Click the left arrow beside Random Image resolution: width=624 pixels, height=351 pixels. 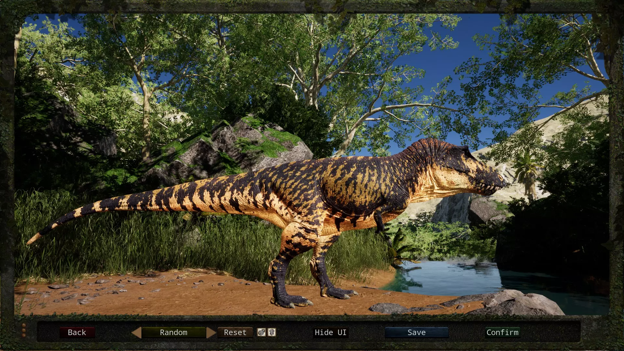click(136, 332)
